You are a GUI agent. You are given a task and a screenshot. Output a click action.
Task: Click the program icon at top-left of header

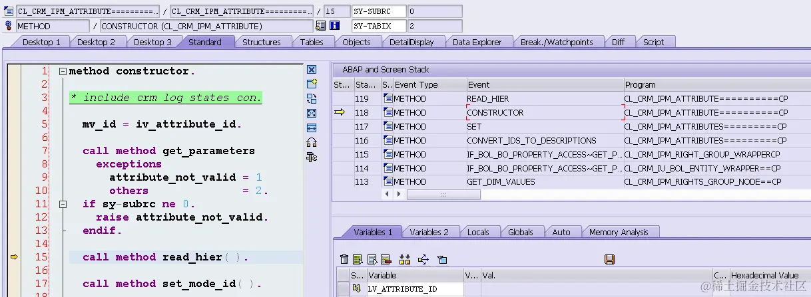(9, 11)
